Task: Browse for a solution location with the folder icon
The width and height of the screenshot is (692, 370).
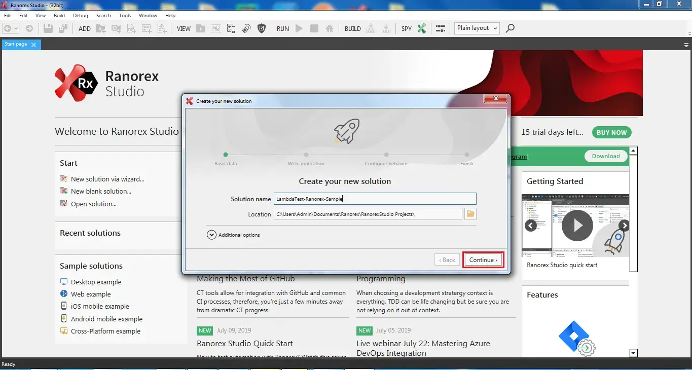Action: [470, 214]
